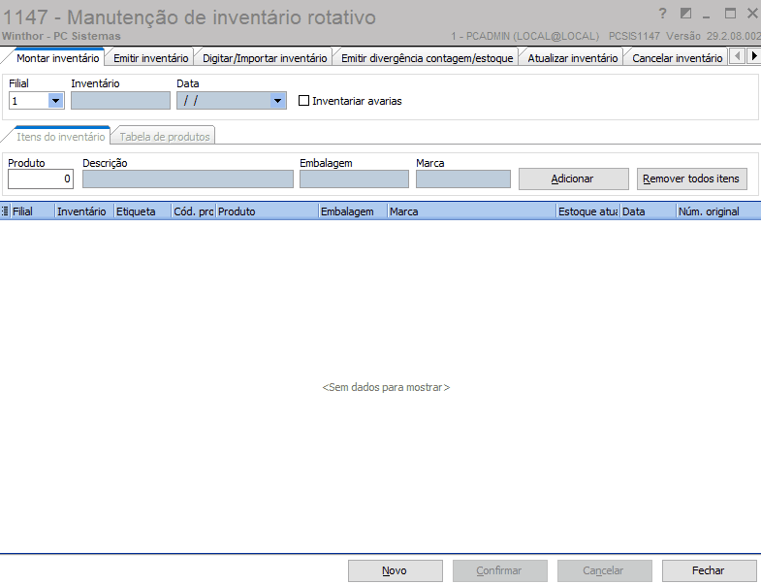Open Digitar/Importar inventário tab
Screen dimensions: 761x584
[x=265, y=58]
